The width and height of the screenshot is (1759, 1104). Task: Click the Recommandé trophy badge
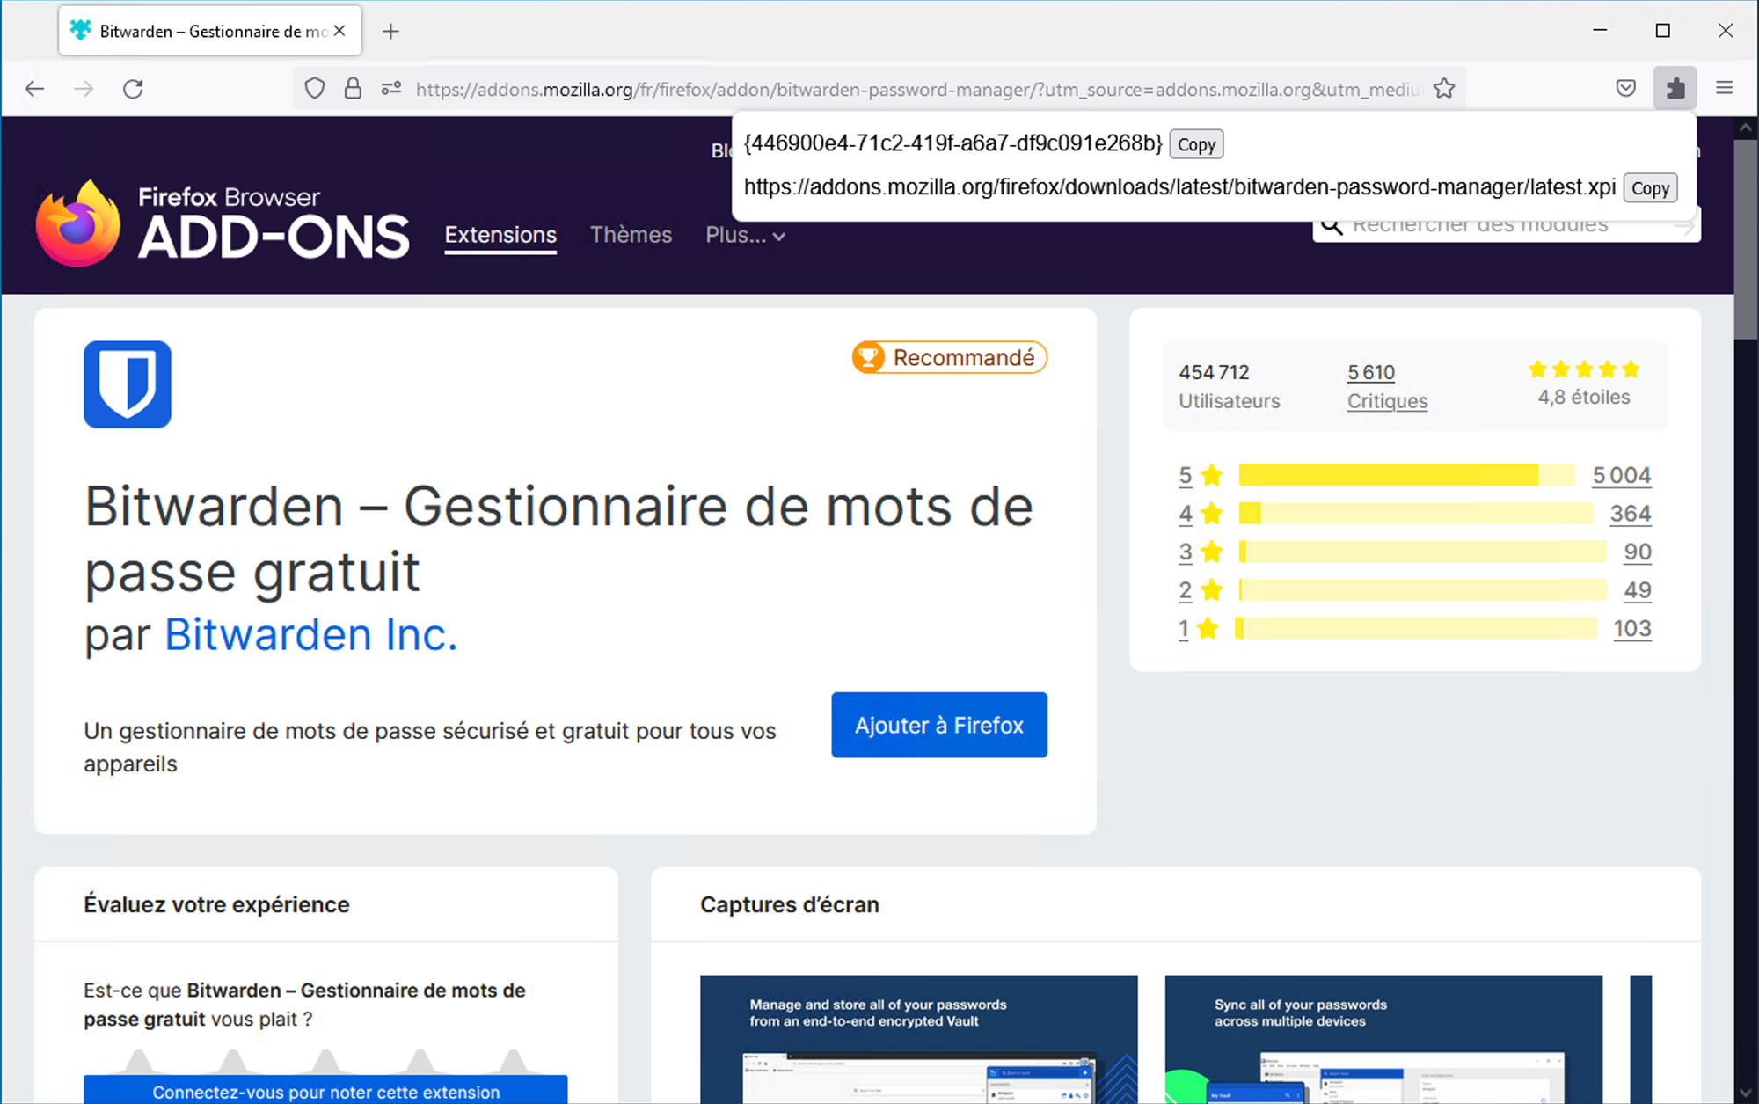point(950,357)
